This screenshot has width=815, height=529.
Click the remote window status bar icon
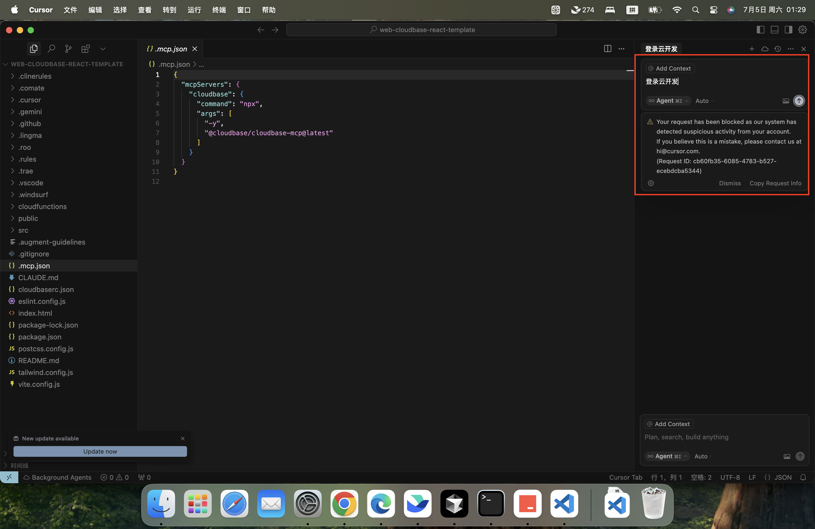tap(9, 477)
